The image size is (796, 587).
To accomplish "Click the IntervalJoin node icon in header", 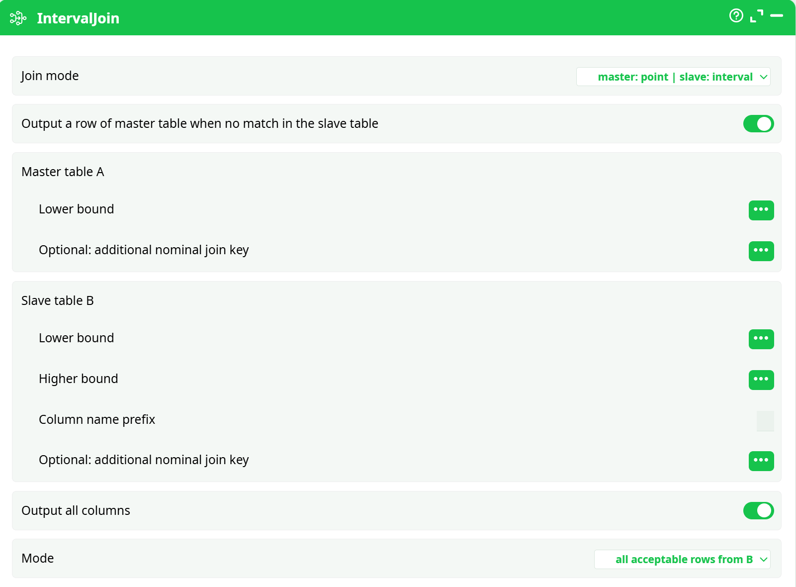I will (x=18, y=18).
